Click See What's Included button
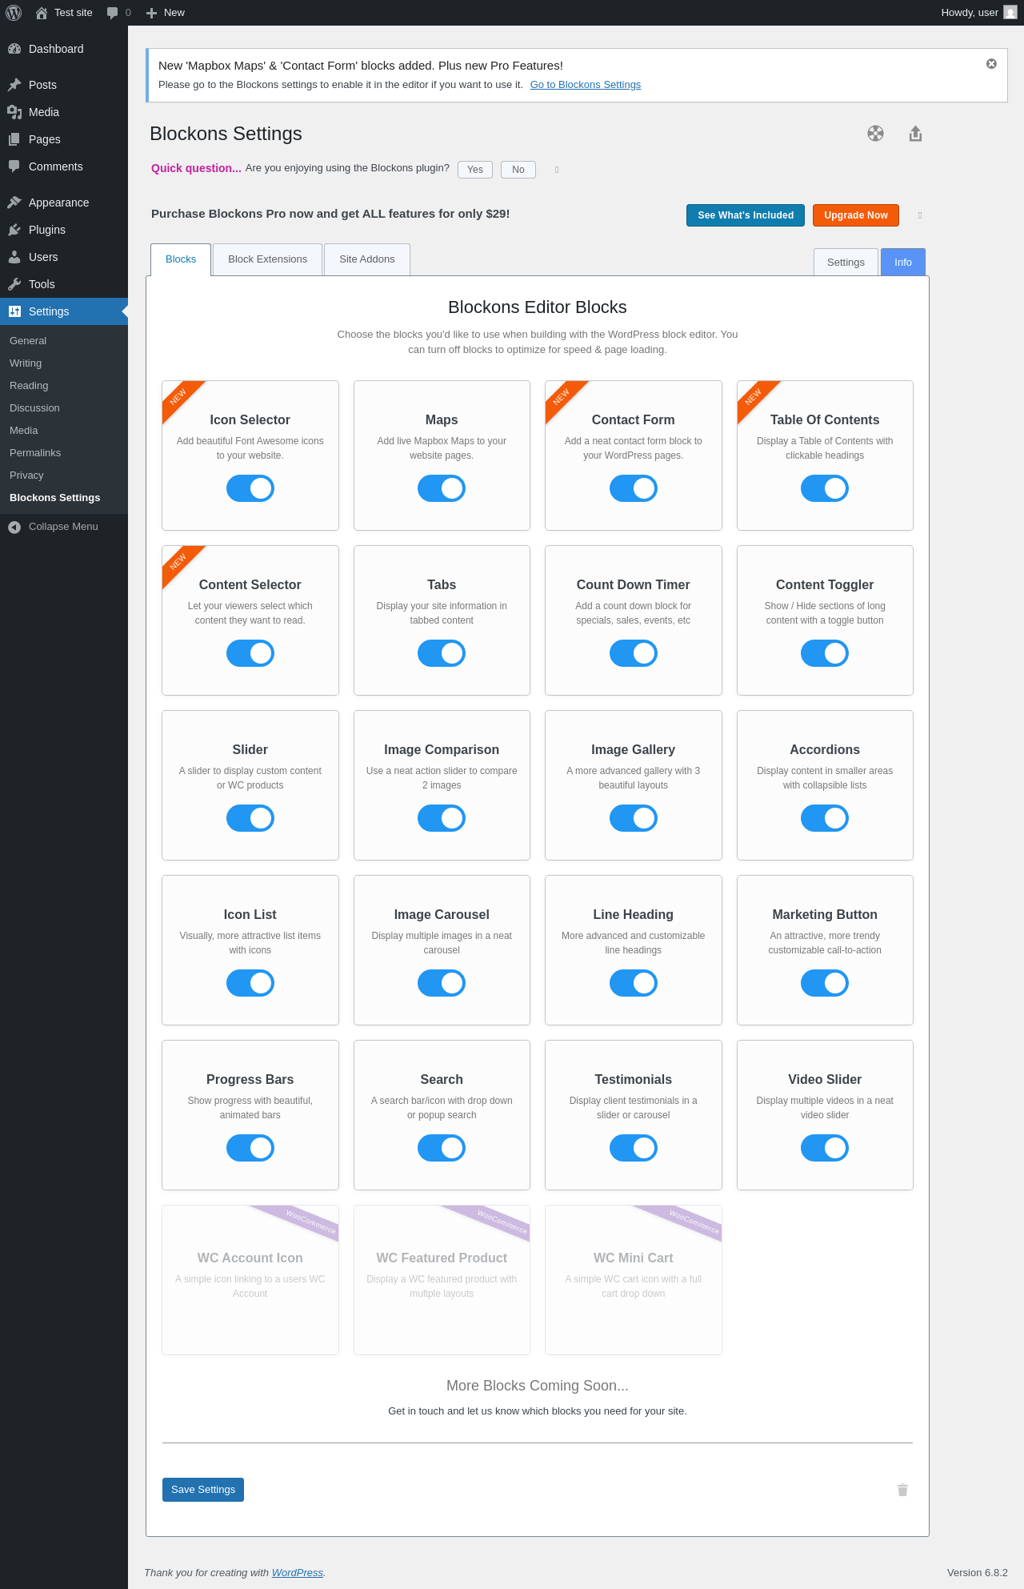 (746, 215)
